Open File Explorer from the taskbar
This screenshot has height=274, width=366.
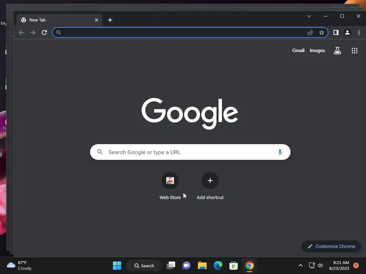point(202,265)
